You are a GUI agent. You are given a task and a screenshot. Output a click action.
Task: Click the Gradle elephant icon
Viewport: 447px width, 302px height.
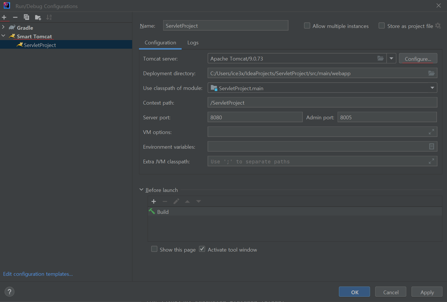pyautogui.click(x=12, y=27)
